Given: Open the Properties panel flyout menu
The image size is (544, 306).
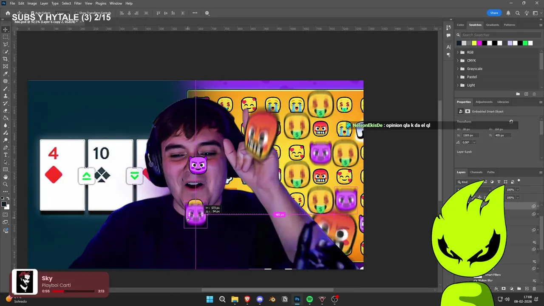Looking at the screenshot, I should tap(541, 102).
